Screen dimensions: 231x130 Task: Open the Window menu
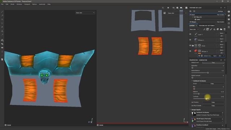pyautogui.click(x=19, y=4)
